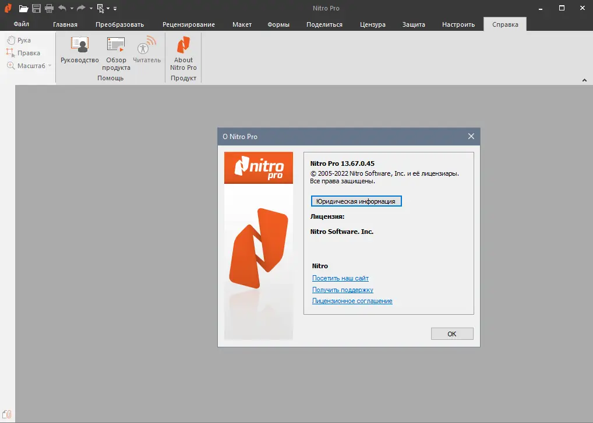Follow the Посетить наш сайт link
This screenshot has width=593, height=423.
pos(340,278)
